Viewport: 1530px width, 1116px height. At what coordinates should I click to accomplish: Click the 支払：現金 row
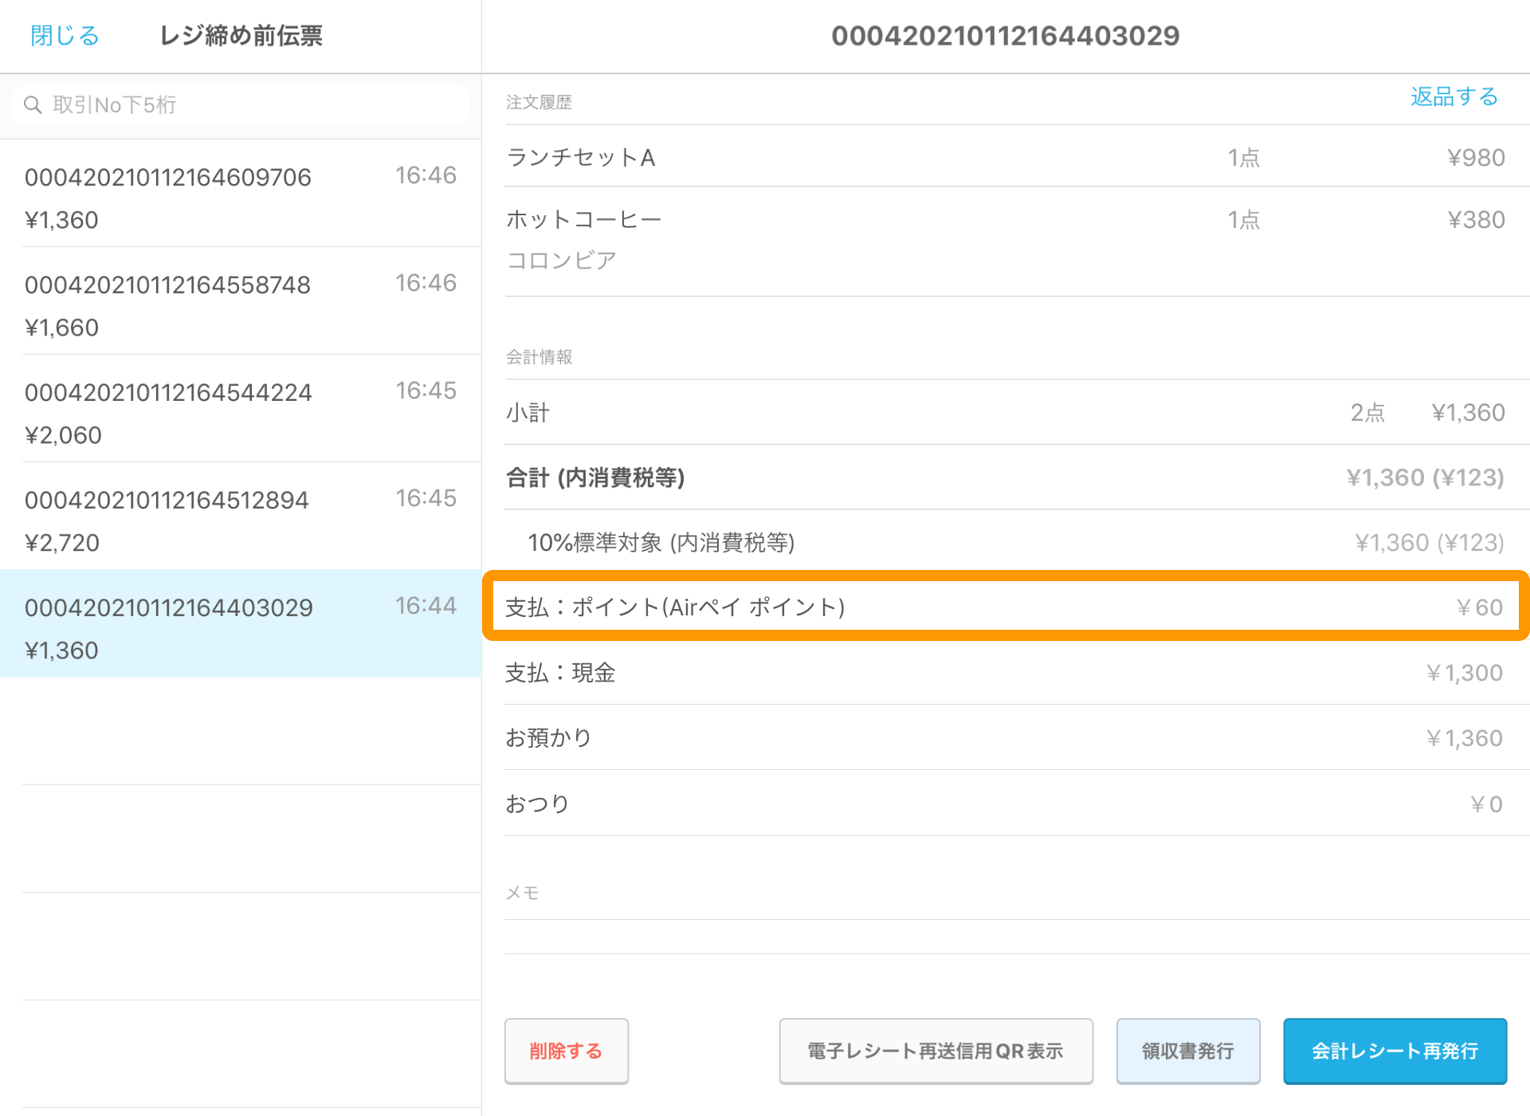(x=1016, y=673)
